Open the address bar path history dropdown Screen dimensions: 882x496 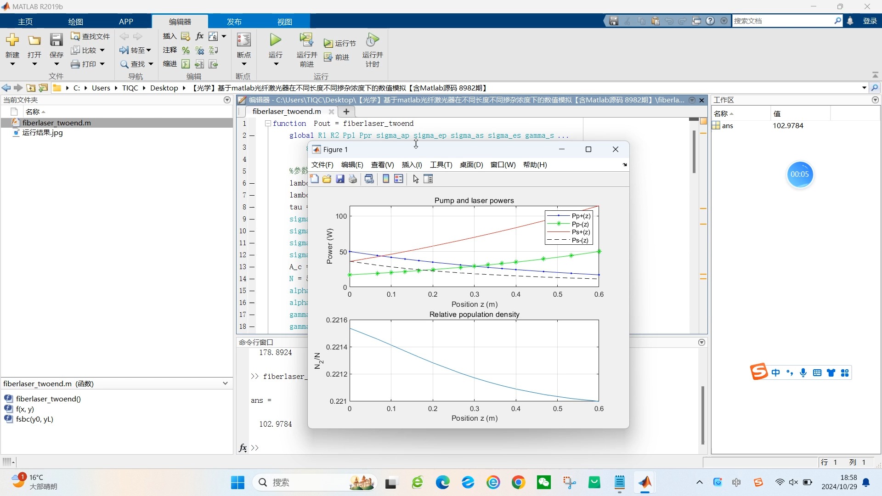tap(864, 88)
